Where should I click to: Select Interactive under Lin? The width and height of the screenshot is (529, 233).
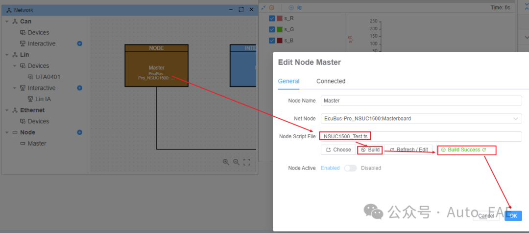pyautogui.click(x=42, y=88)
